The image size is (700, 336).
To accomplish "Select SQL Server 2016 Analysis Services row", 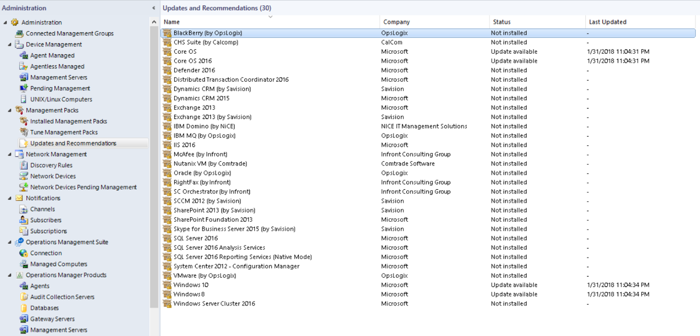I will point(428,248).
